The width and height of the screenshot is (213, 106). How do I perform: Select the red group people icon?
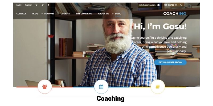(45, 87)
